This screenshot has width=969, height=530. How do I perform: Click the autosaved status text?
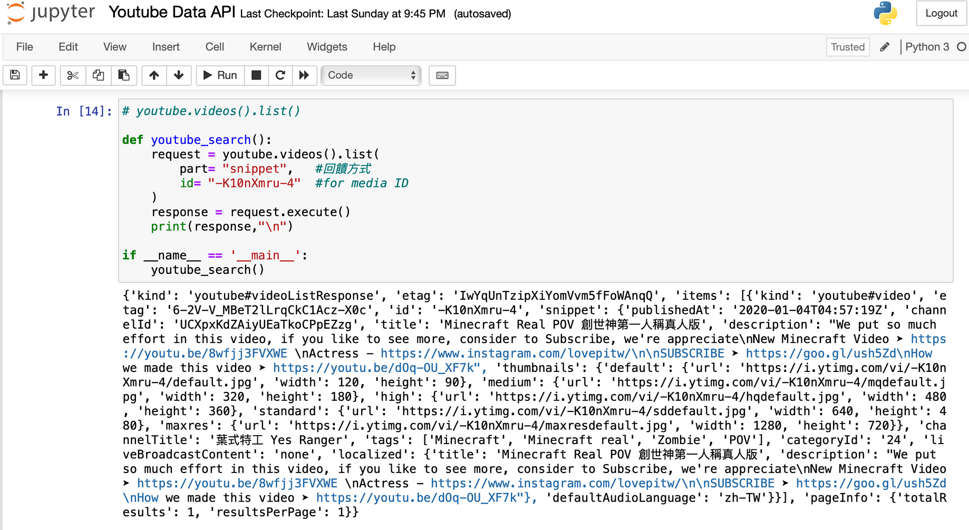482,14
